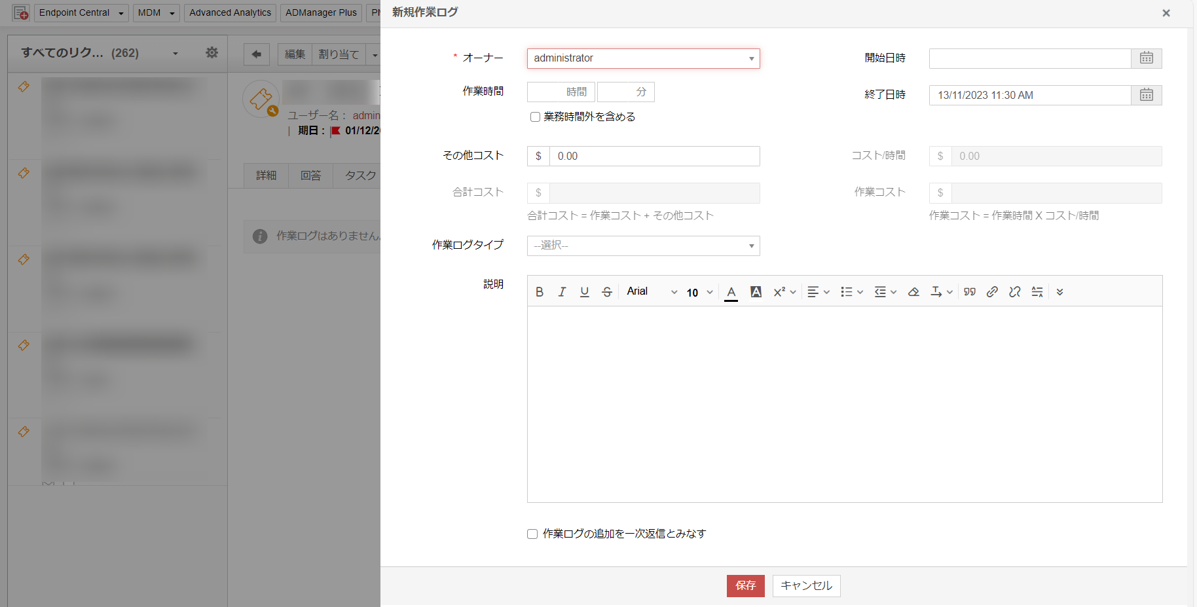Click the その他コスト amount field
The height and width of the screenshot is (607, 1197).
pos(654,156)
